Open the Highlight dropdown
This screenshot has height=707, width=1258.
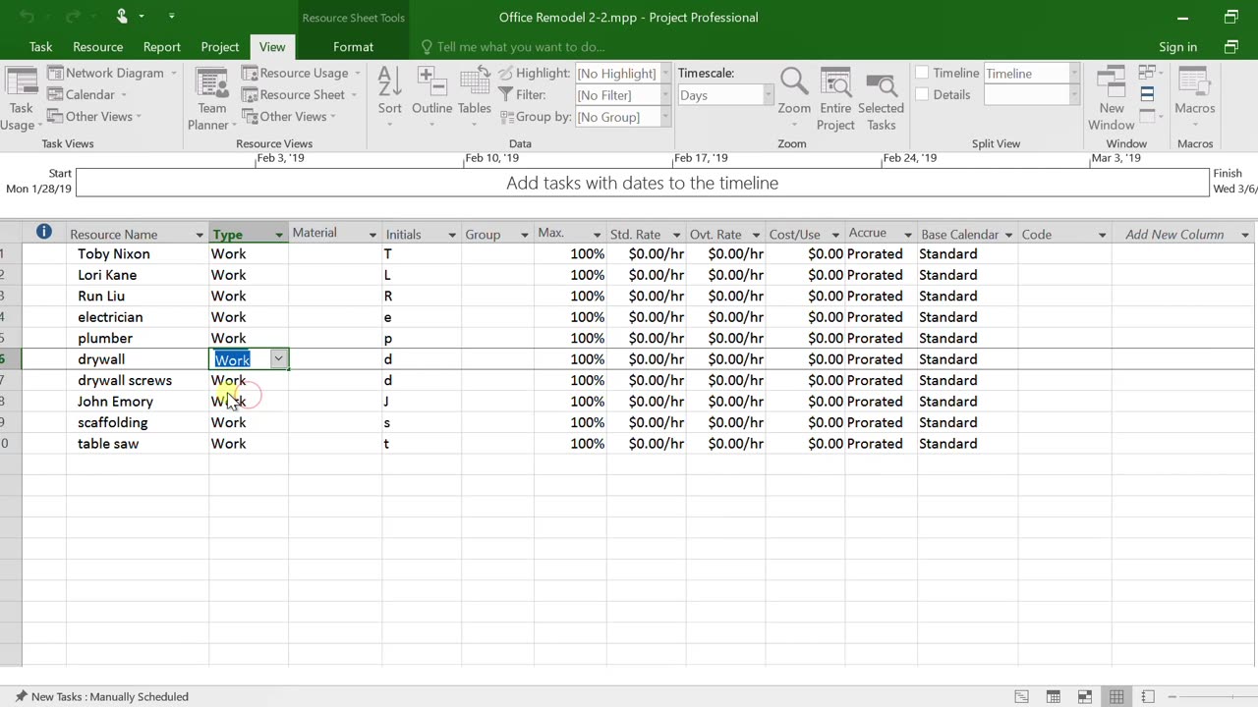(664, 74)
